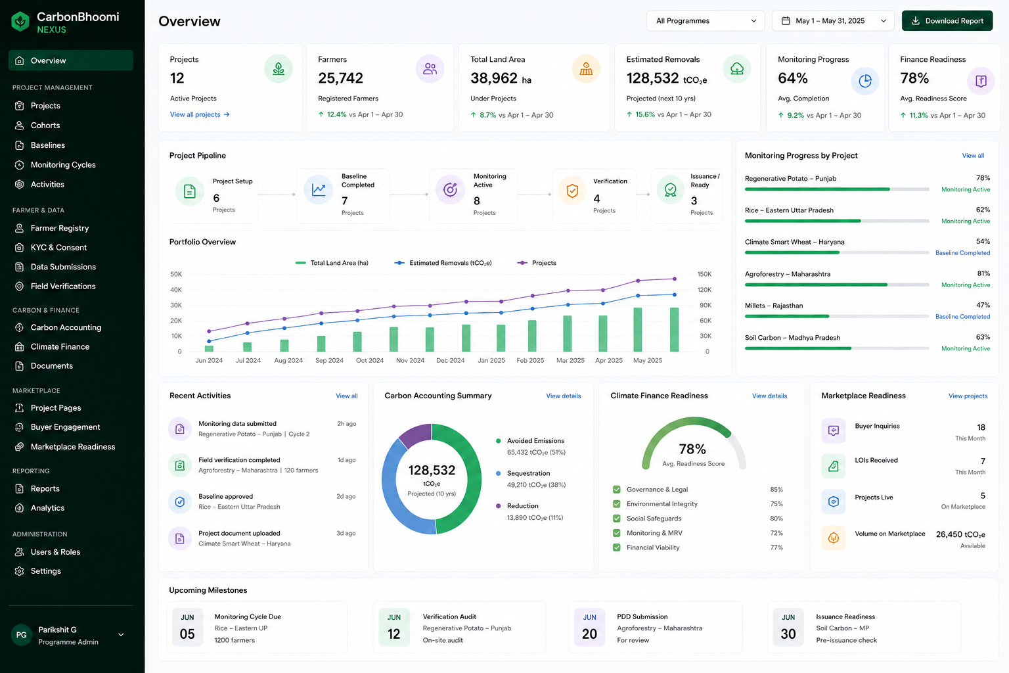Toggle the Financial Viability checkbox
1009x673 pixels.
coord(617,547)
